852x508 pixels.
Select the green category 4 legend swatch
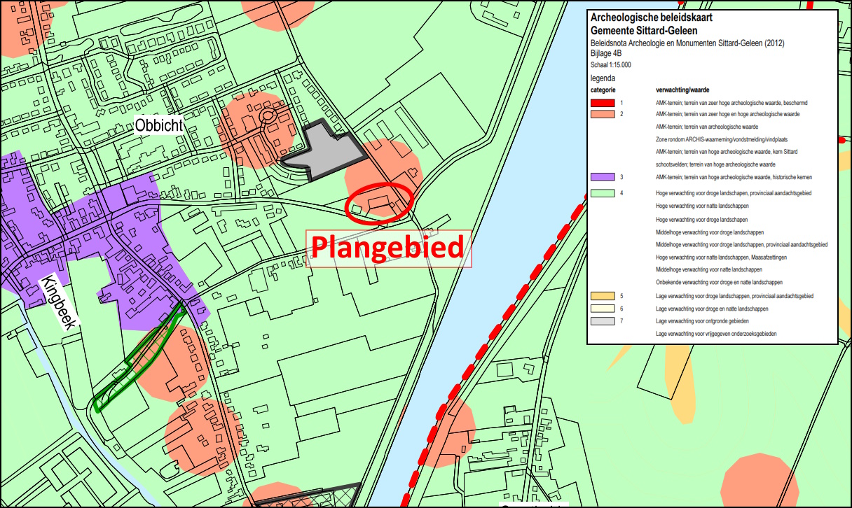click(x=603, y=192)
